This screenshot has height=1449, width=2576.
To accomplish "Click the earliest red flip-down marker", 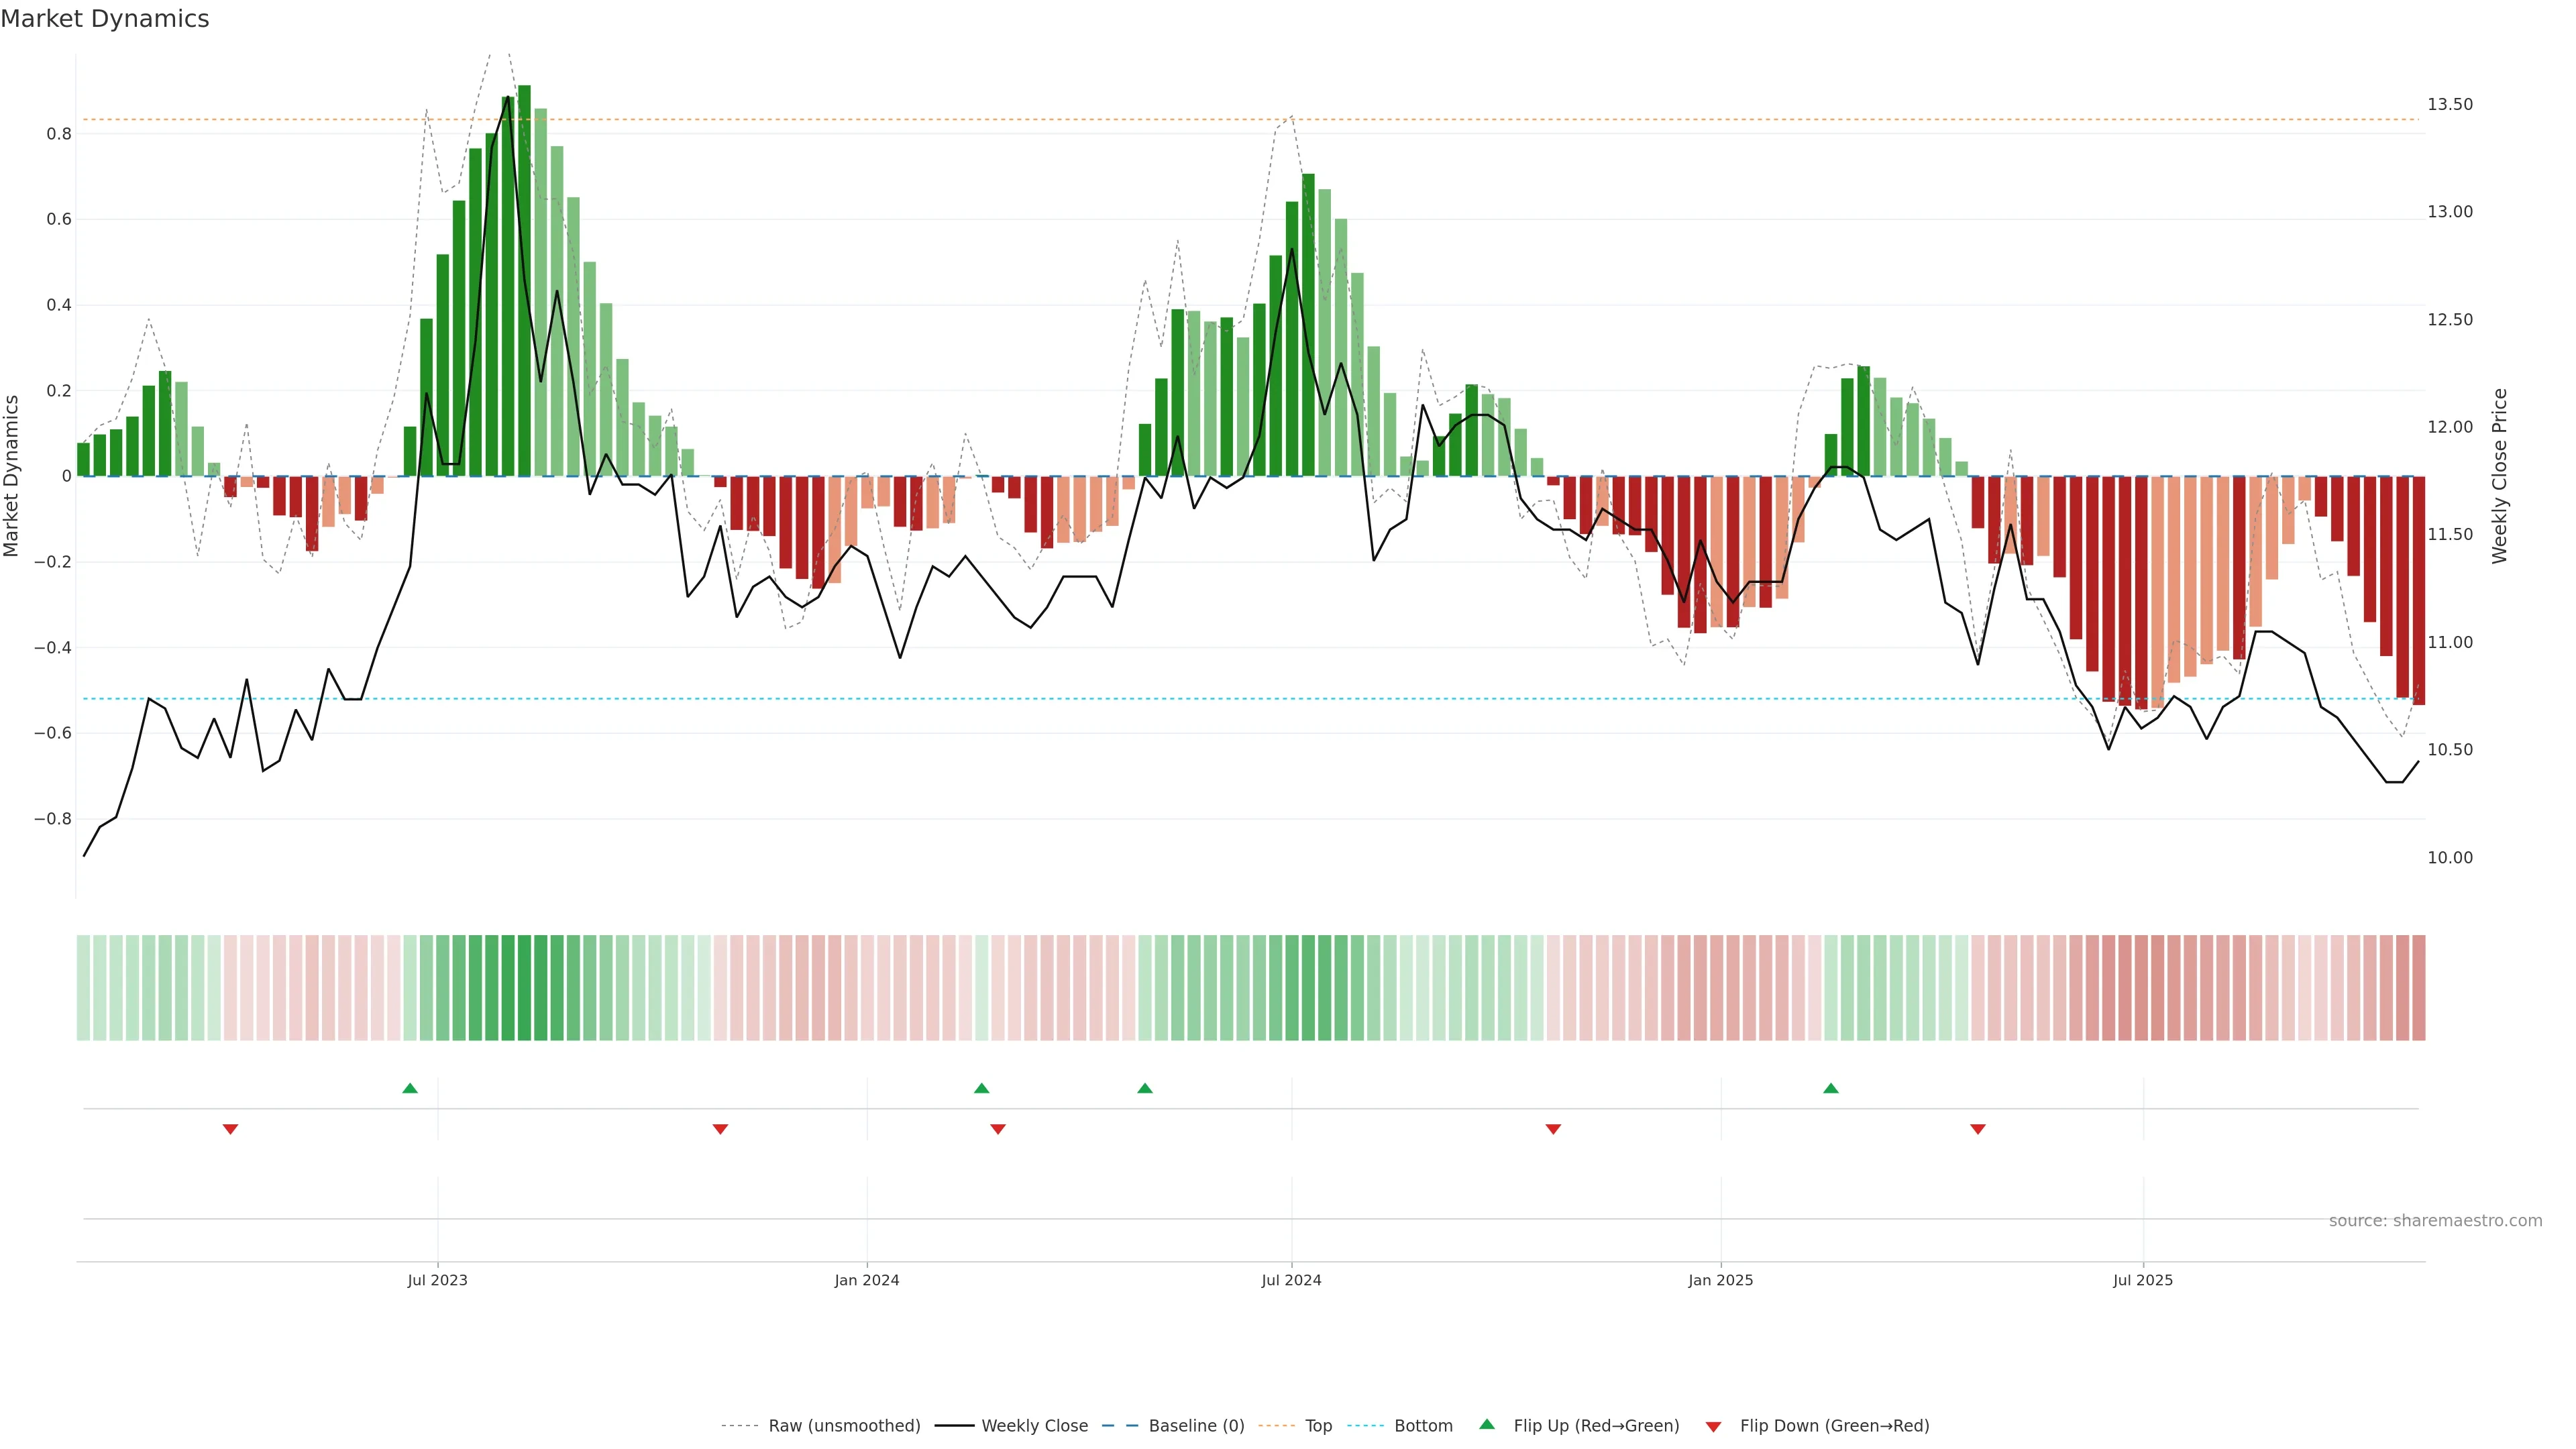I will point(230,1129).
